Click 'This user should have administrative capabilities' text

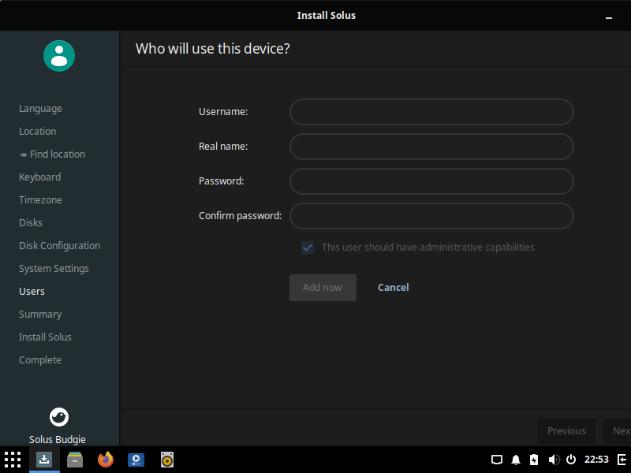pos(428,248)
